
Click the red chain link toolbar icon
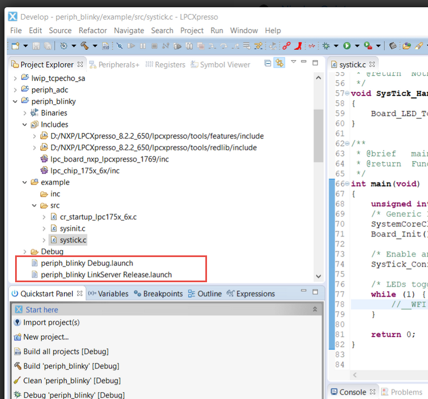point(286,46)
